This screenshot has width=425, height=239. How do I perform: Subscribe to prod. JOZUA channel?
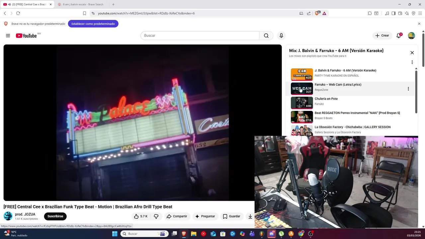click(x=55, y=216)
